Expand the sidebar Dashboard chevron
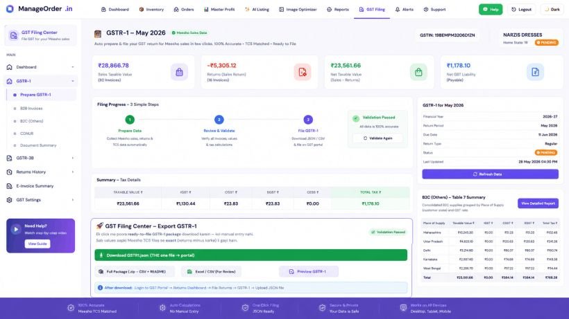The width and height of the screenshot is (569, 319). (x=73, y=67)
